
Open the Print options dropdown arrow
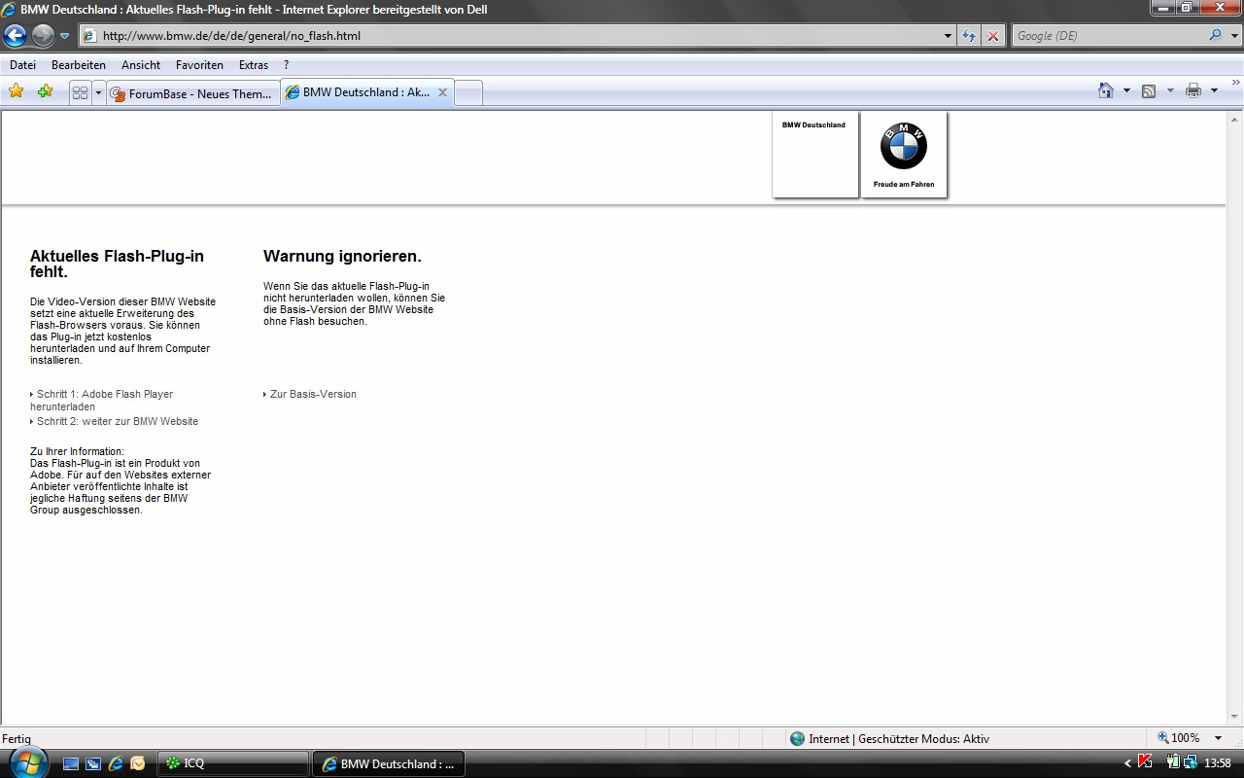(x=1214, y=90)
